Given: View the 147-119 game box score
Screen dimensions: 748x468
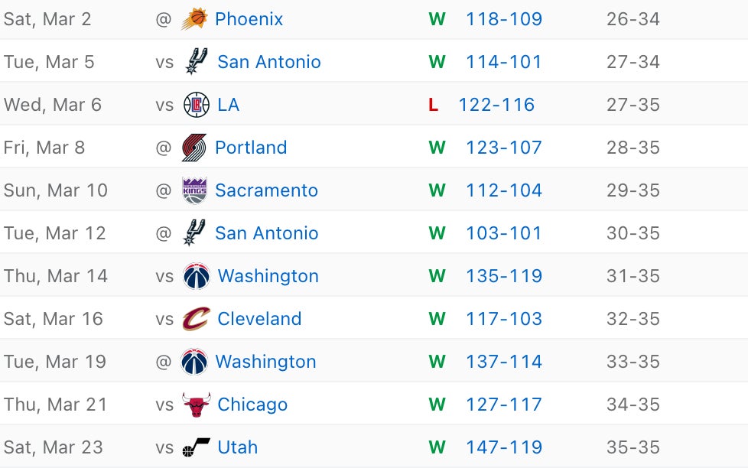Looking at the screenshot, I should click(x=504, y=447).
